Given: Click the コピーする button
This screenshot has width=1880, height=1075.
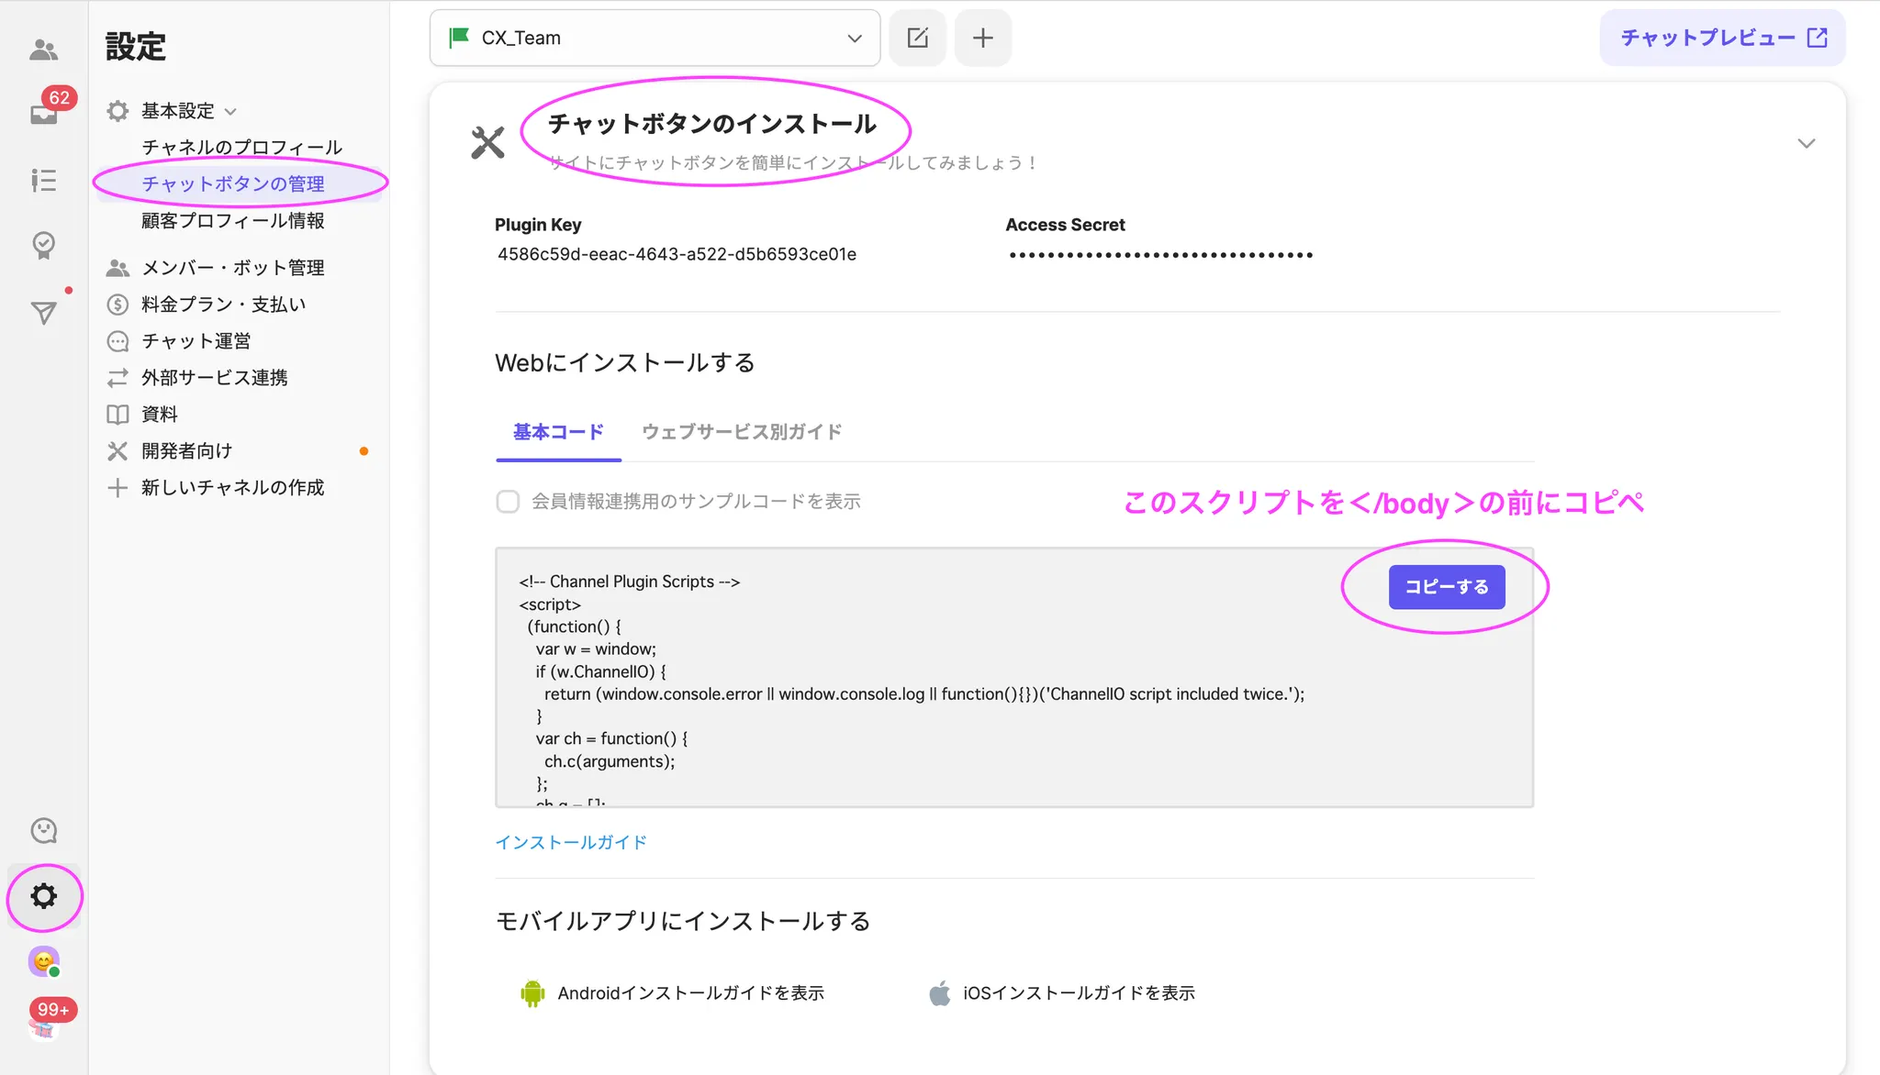Looking at the screenshot, I should tap(1446, 587).
